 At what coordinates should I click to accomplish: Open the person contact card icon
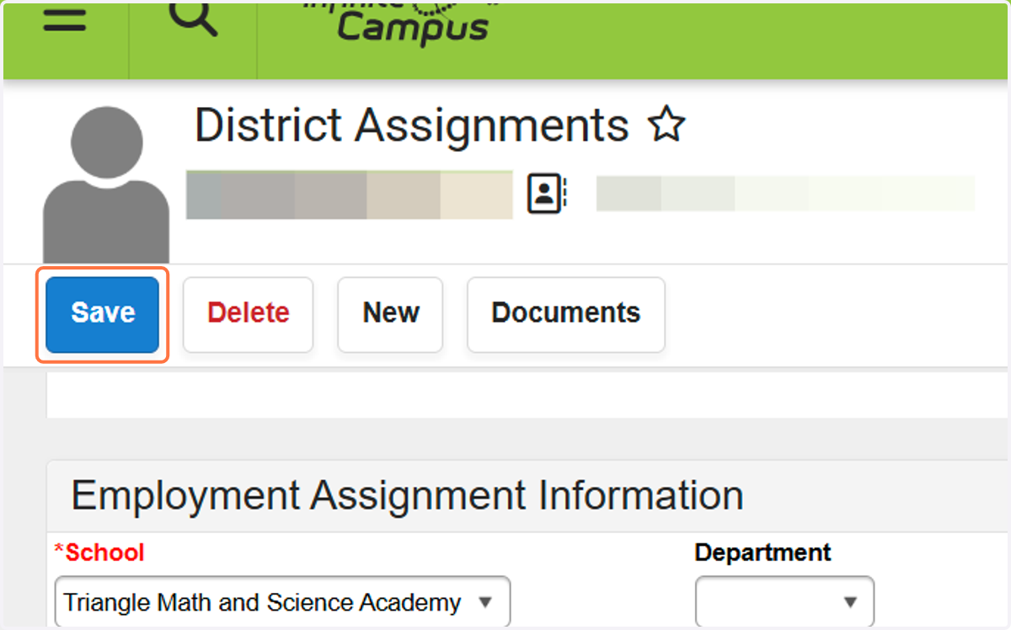tap(548, 194)
